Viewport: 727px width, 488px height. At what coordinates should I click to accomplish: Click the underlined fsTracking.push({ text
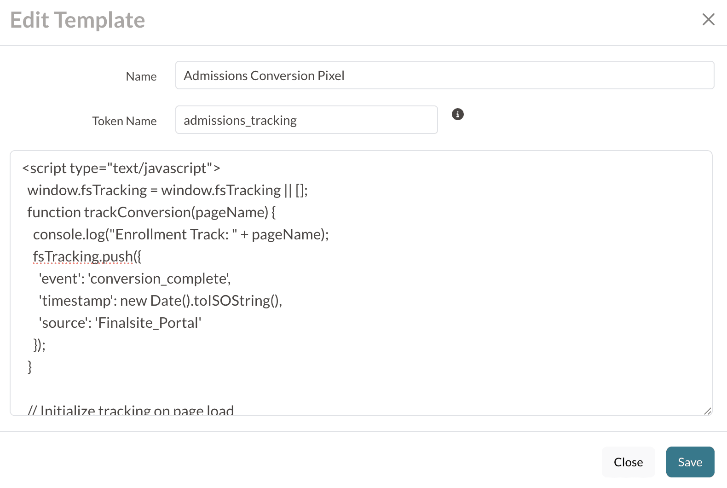(x=87, y=256)
